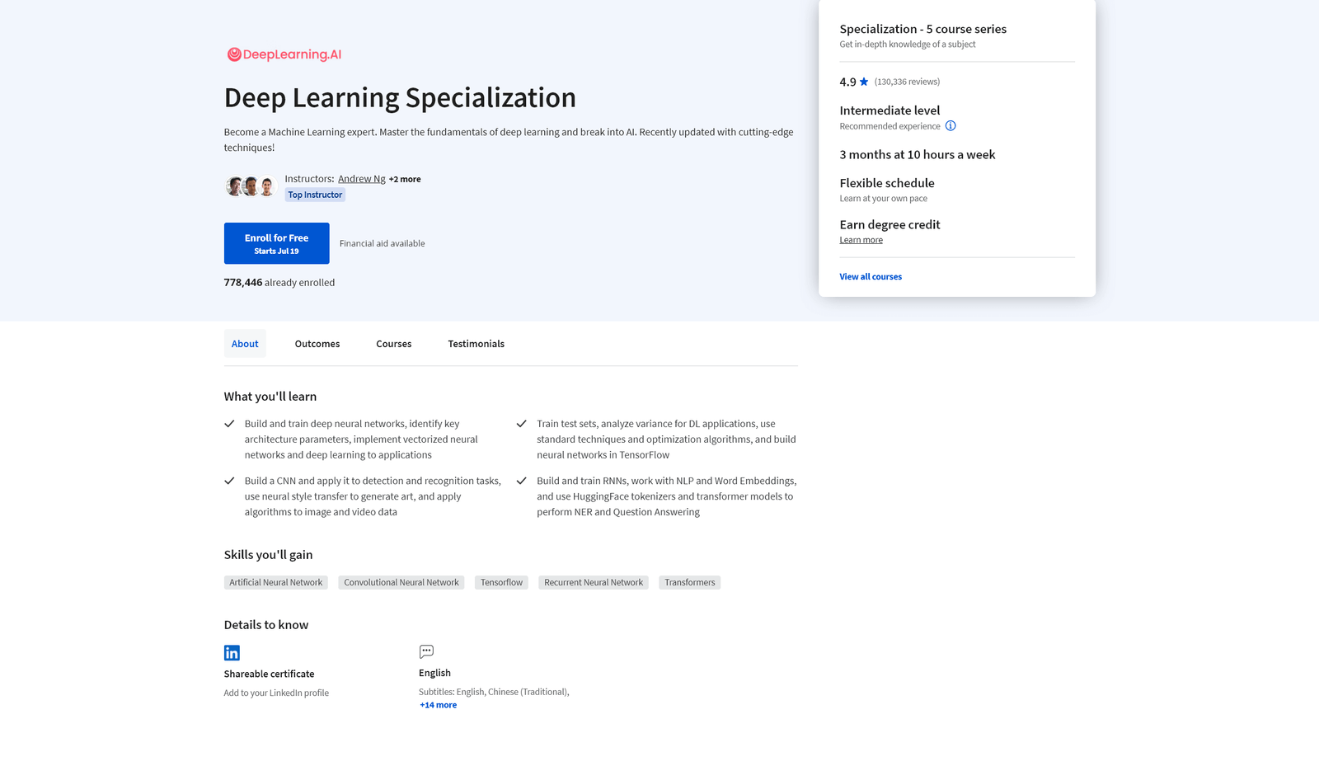Switch to the Outcomes tab

pyautogui.click(x=317, y=344)
